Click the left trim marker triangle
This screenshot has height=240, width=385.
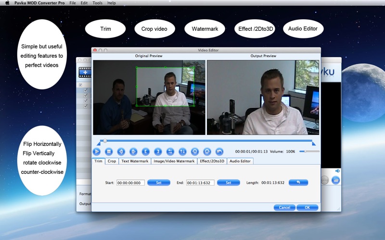pos(99,144)
